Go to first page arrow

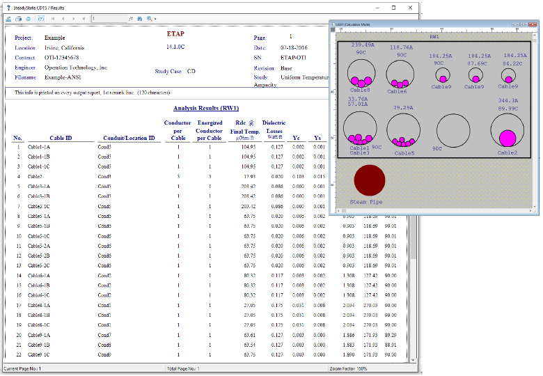53,19
